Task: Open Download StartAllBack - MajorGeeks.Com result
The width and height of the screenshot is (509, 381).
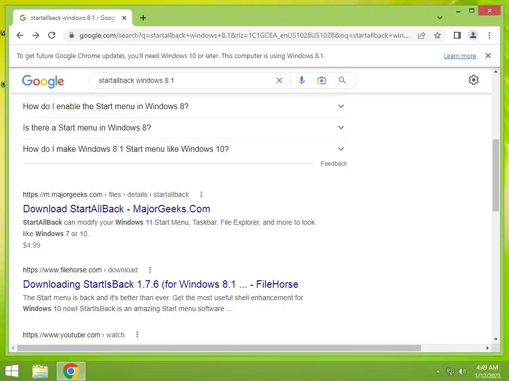Action: point(116,209)
